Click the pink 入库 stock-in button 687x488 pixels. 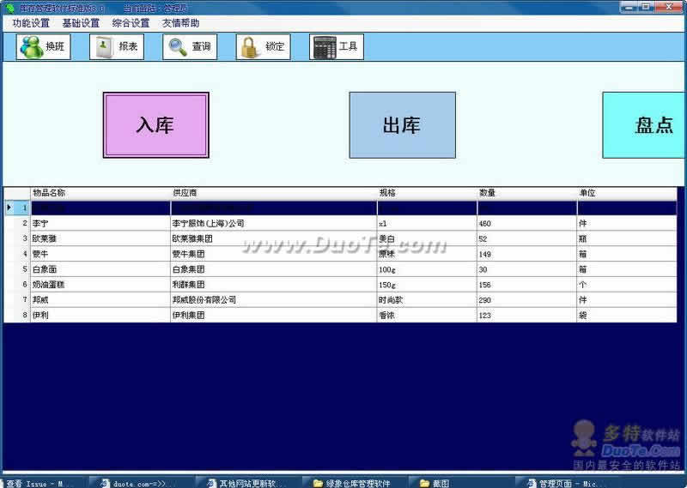[x=155, y=125]
